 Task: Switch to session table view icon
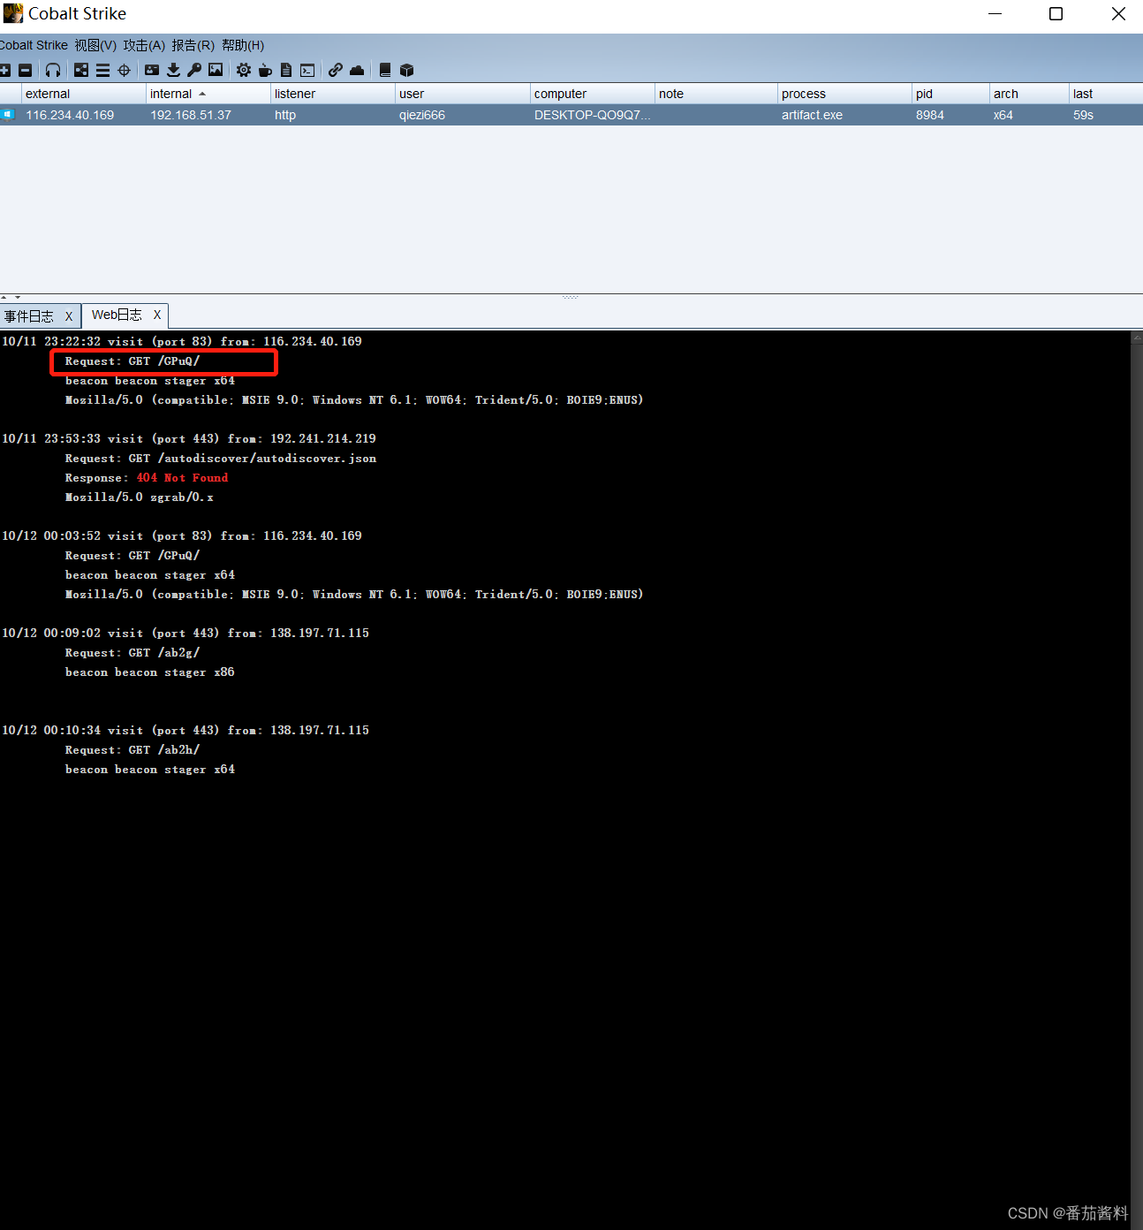(x=102, y=70)
